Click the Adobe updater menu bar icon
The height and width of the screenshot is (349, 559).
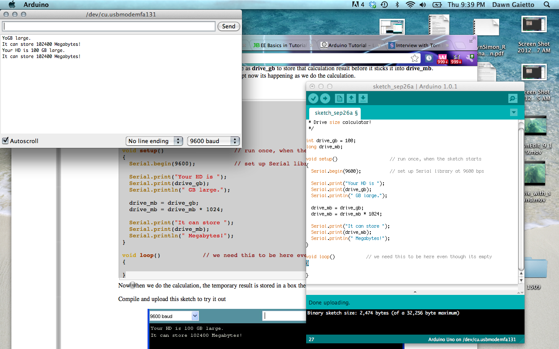pyautogui.click(x=359, y=5)
